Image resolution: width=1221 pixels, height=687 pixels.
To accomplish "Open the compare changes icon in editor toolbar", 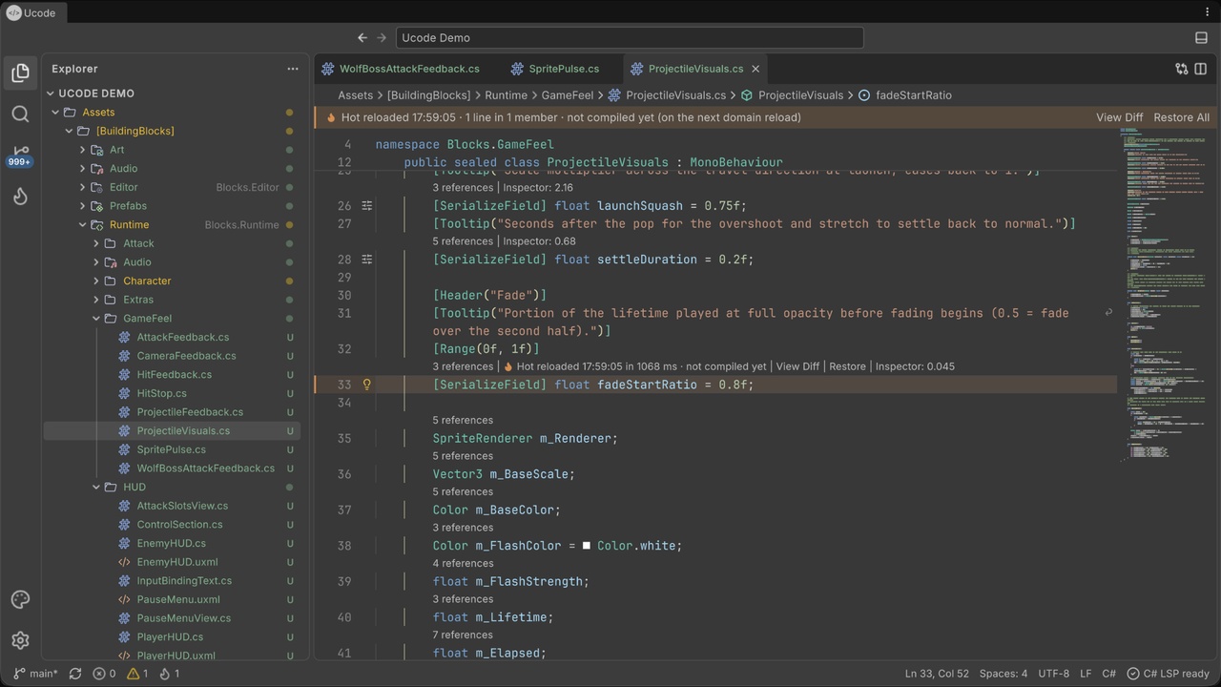I will (1182, 69).
